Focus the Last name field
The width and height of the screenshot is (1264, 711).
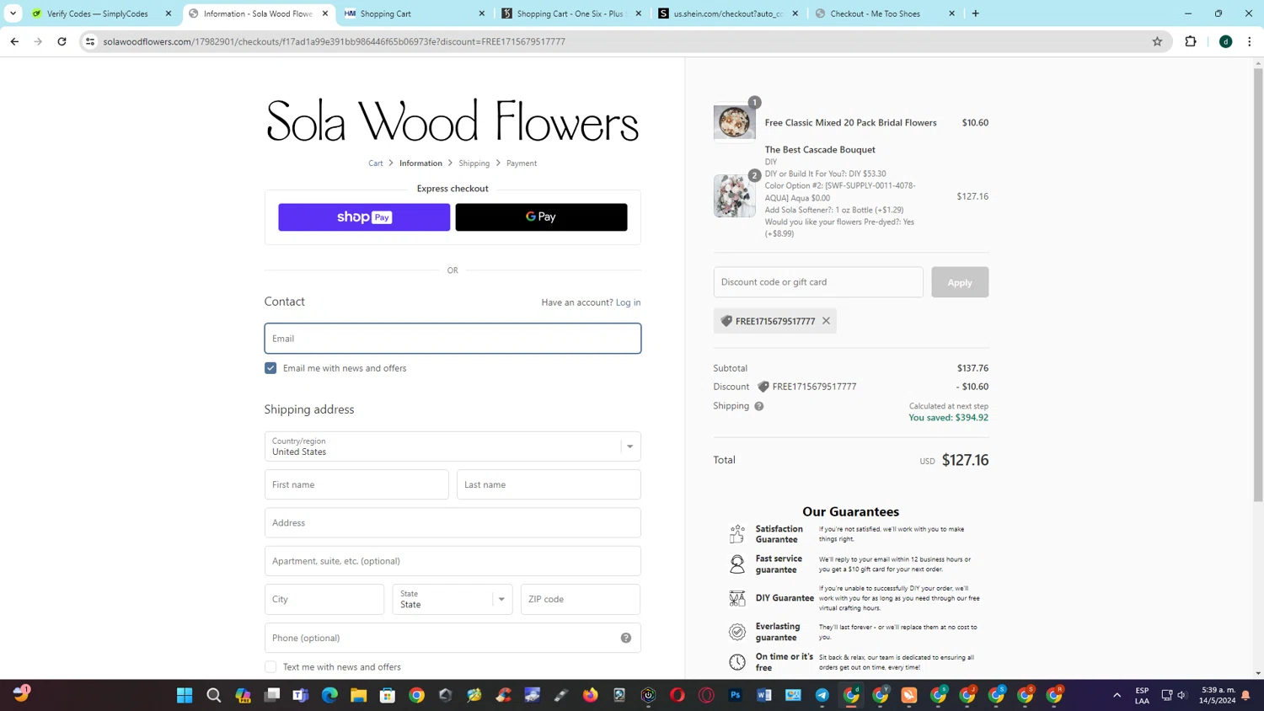click(x=549, y=484)
